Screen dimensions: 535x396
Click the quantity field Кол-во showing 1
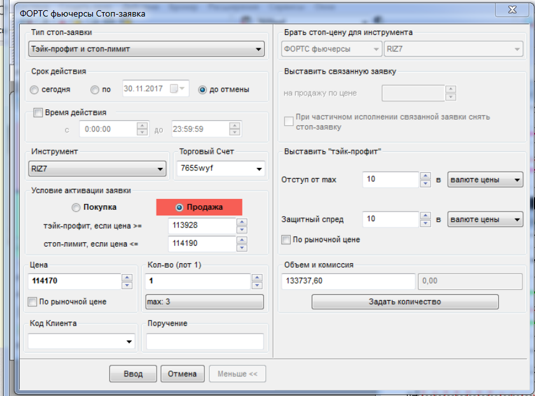coord(198,281)
